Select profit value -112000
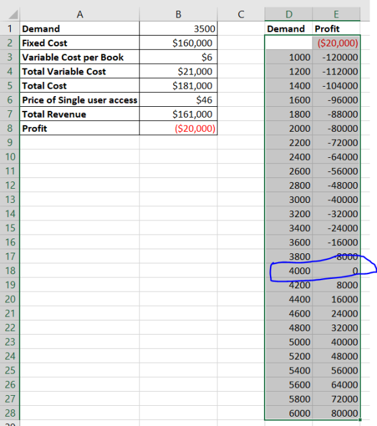This screenshot has width=377, height=426. (337, 71)
